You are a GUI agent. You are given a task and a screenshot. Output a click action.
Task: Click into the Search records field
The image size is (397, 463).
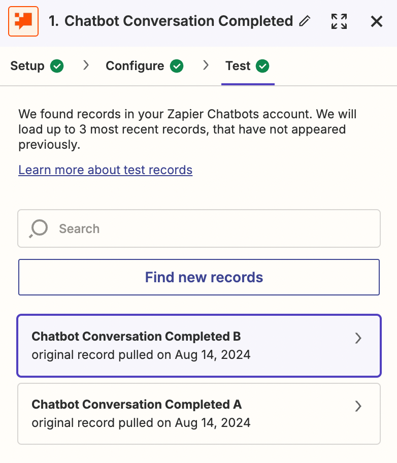pos(213,228)
